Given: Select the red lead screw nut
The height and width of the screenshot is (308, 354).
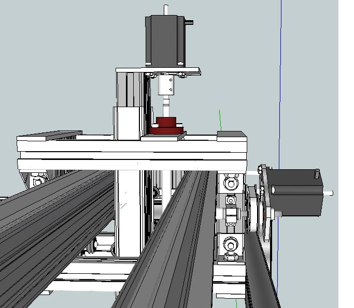Looking at the screenshot, I should pos(167,125).
